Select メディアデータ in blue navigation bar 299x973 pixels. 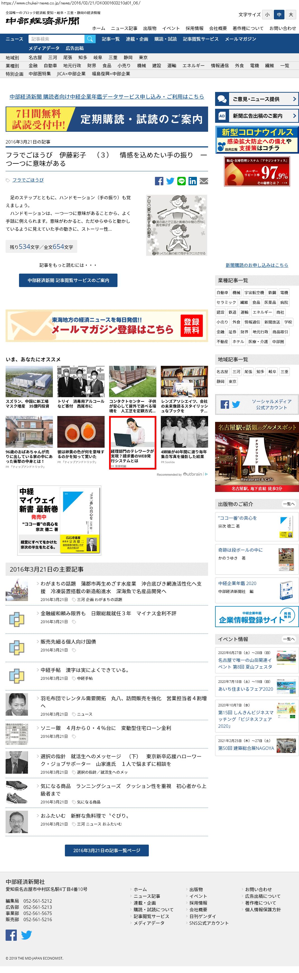(44, 48)
